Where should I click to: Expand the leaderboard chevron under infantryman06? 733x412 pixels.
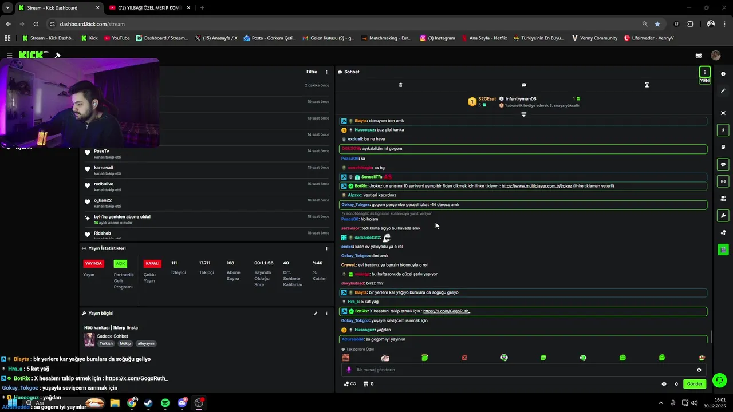click(523, 114)
